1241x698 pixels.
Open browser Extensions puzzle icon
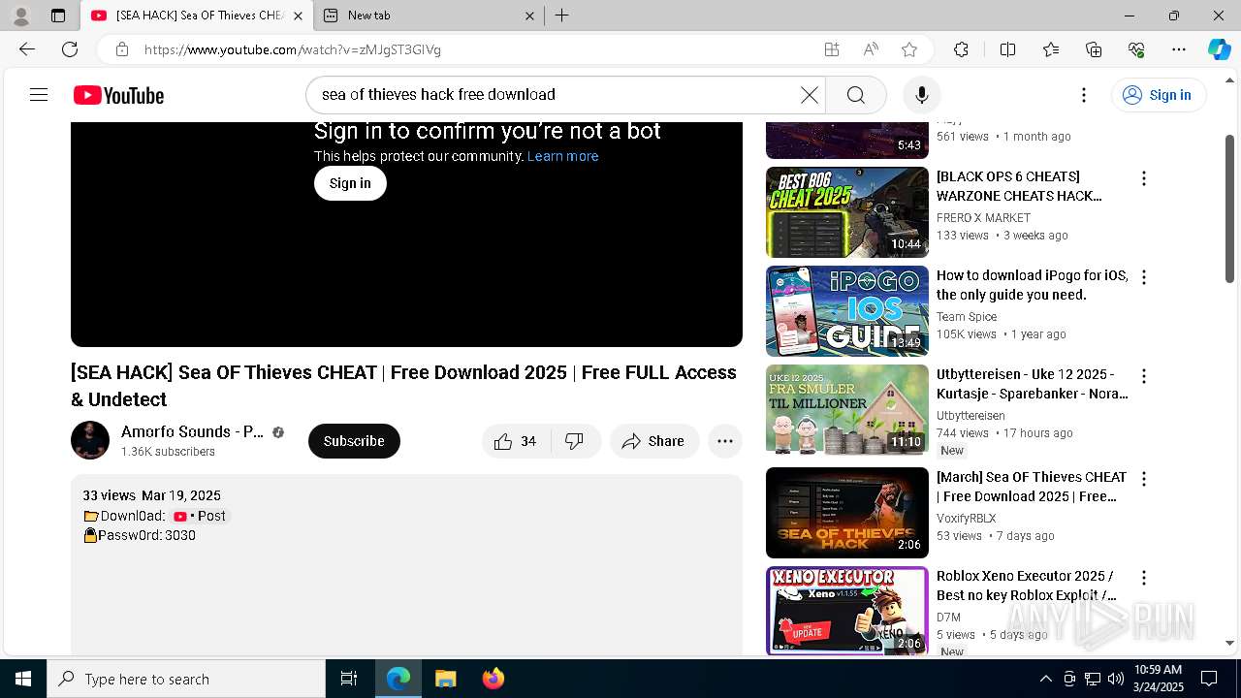pyautogui.click(x=961, y=49)
